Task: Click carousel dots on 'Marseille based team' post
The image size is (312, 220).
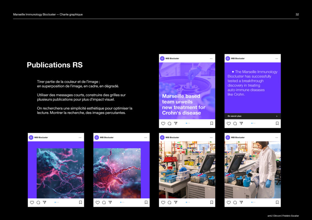Action: click(188, 123)
